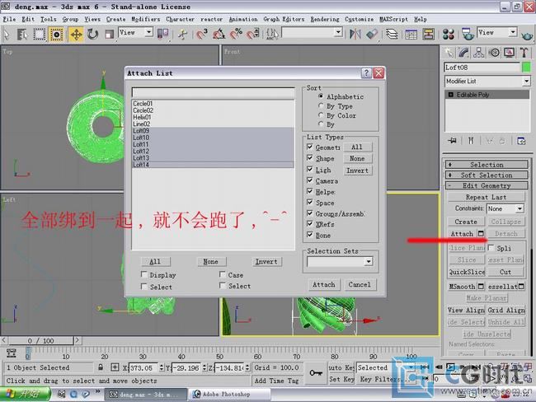Viewport: 536px width, 402px height.
Task: Open the MAXScript menu
Action: click(x=394, y=20)
